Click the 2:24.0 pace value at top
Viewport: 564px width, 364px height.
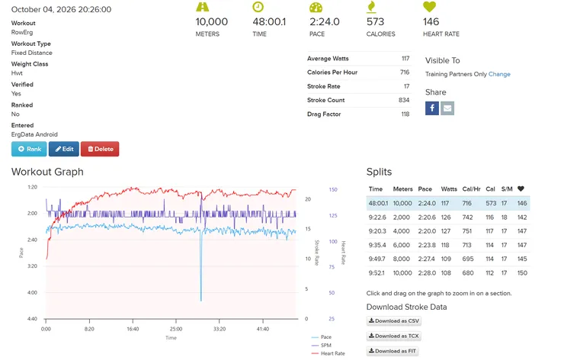click(x=325, y=21)
